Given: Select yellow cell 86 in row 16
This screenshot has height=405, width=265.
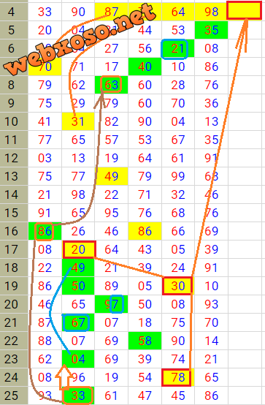Looking at the screenshot, I should 145,231.
